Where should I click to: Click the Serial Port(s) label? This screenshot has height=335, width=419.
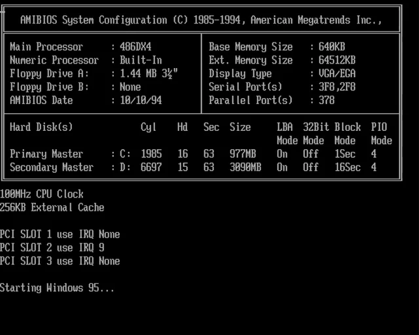click(246, 87)
